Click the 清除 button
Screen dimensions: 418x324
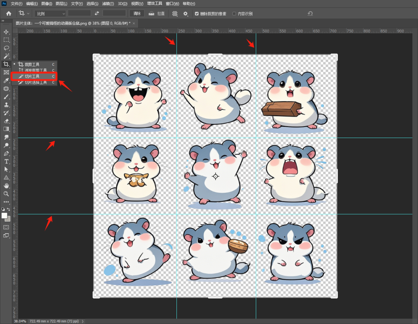point(137,14)
